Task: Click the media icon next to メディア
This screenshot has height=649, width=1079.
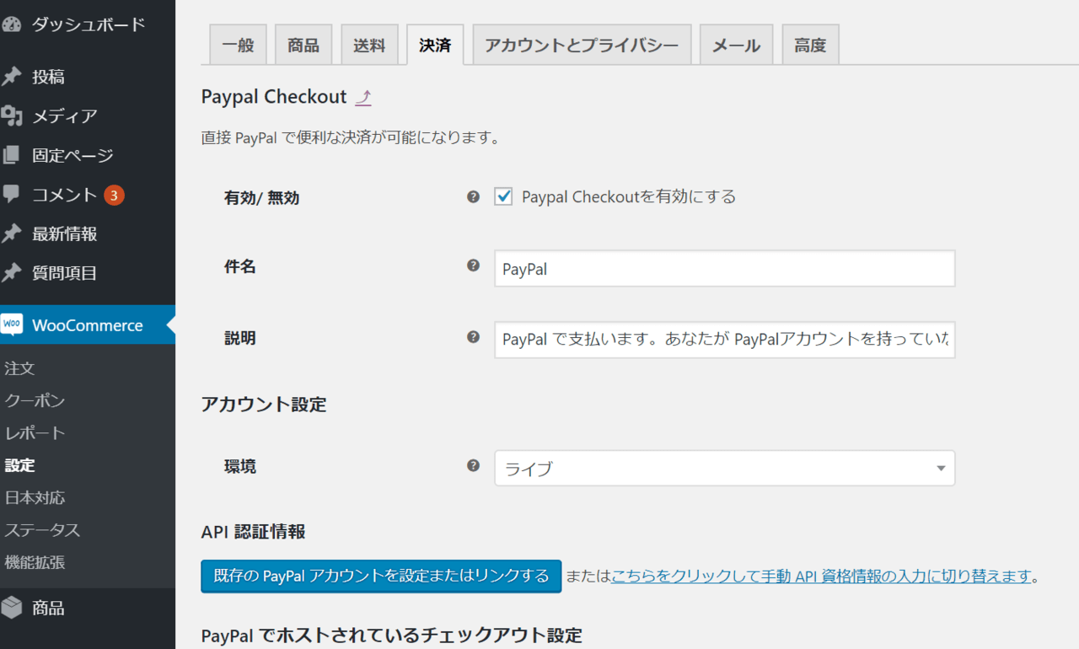Action: pyautogui.click(x=11, y=115)
